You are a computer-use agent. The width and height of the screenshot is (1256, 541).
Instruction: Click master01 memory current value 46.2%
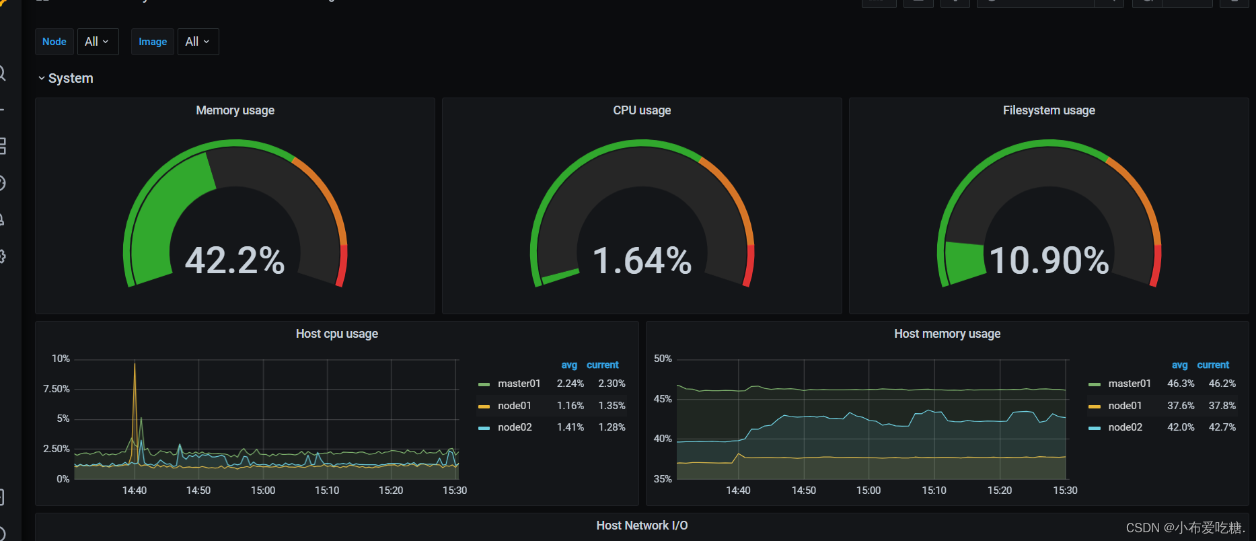click(x=1222, y=384)
